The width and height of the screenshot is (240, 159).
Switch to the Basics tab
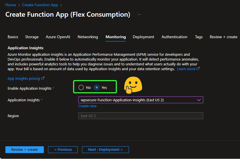tap(13, 37)
